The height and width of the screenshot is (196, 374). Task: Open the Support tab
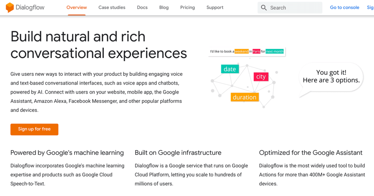click(x=215, y=7)
